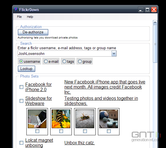This screenshot has height=148, width=166.
Task: Open the Testing photos and videos description link
Action: coord(101,101)
